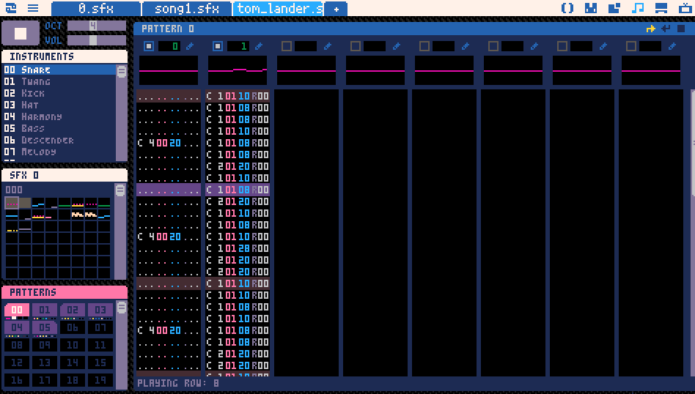695x394 pixels.
Task: Select empty pattern slot 06
Action: tap(73, 327)
